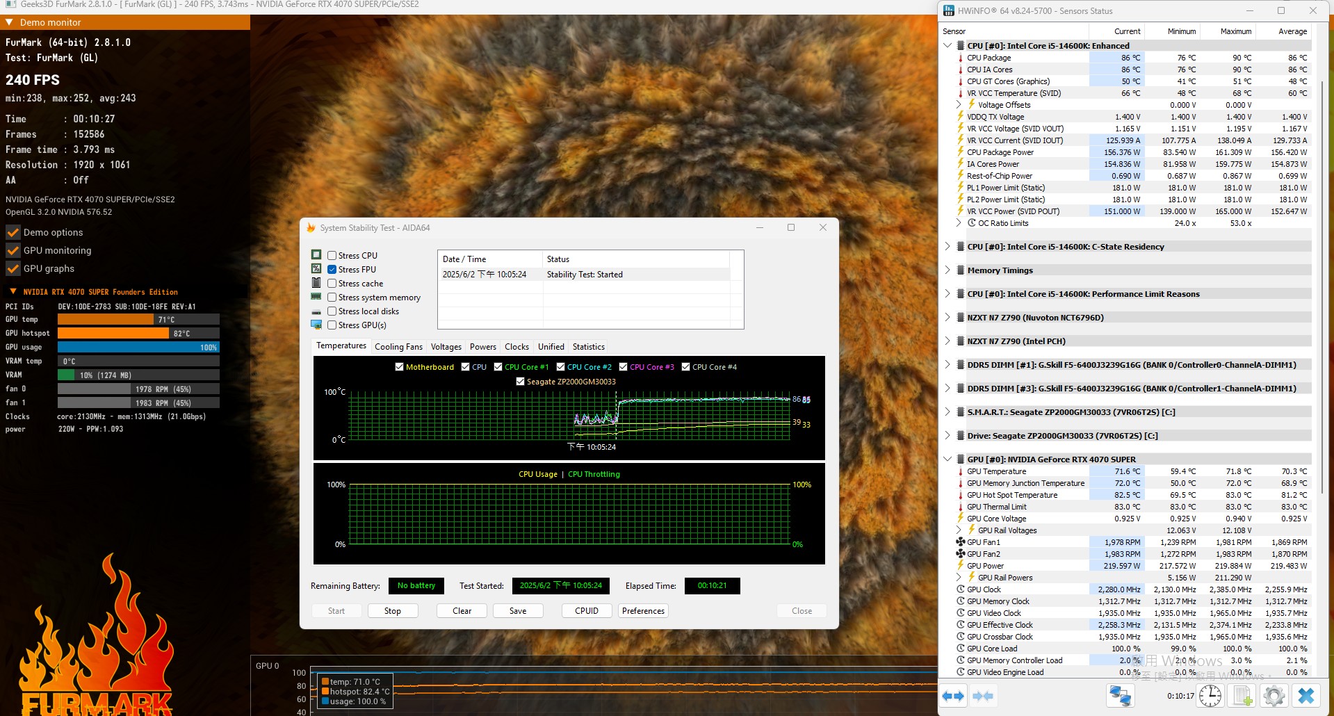This screenshot has width=1334, height=716.
Task: Uncheck the Stress FPU checkbox
Action: point(332,270)
